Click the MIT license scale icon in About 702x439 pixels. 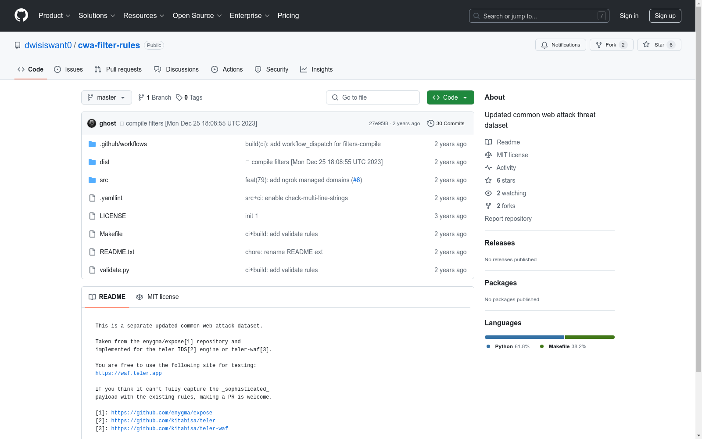coord(488,155)
